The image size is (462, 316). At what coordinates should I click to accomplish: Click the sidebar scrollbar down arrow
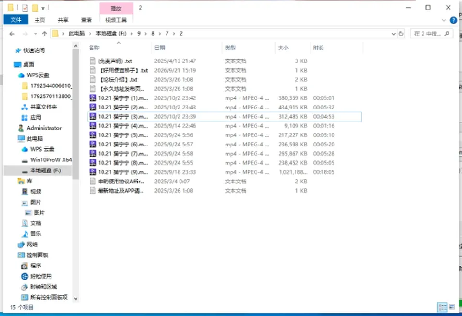[x=76, y=298]
